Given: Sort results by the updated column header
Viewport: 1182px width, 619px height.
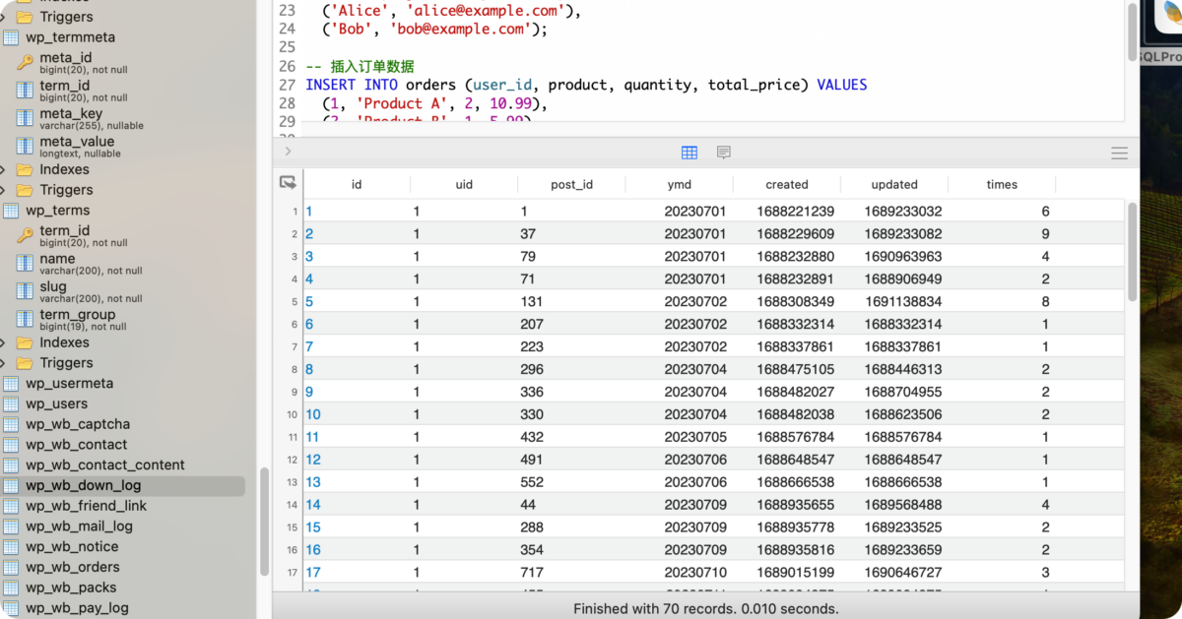Looking at the screenshot, I should 894,184.
